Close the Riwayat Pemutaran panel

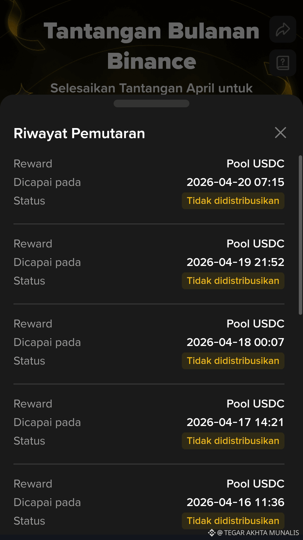point(281,133)
